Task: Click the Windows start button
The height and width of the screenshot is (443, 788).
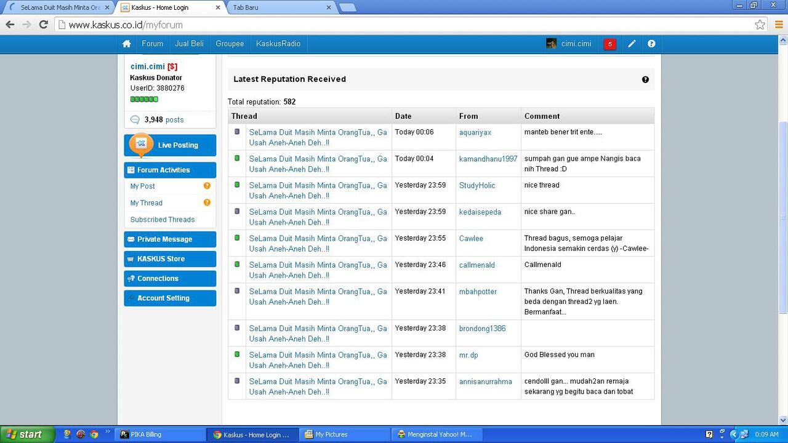Action: (x=28, y=434)
